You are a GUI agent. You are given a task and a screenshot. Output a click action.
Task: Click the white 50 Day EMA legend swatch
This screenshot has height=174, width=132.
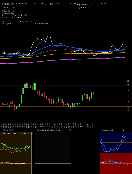point(3,8)
